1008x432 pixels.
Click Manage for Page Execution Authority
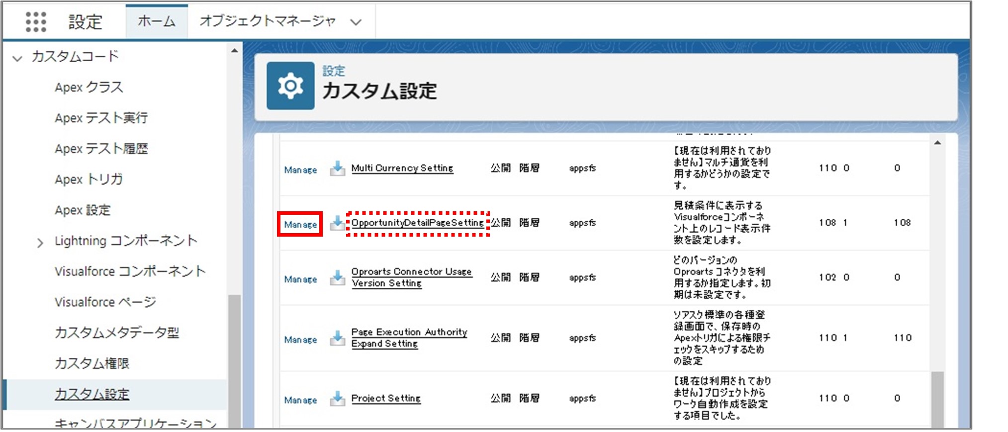point(300,340)
